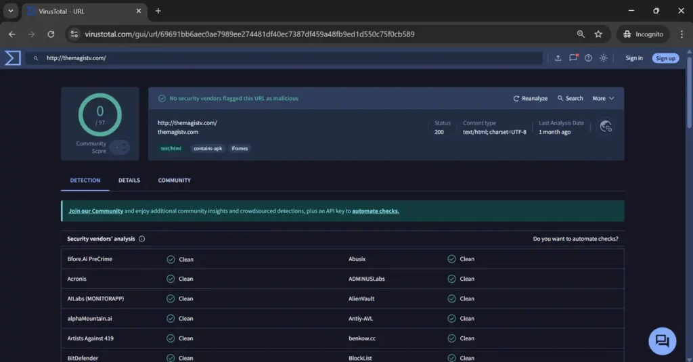Click the benkow.cc vendor name

coord(362,338)
